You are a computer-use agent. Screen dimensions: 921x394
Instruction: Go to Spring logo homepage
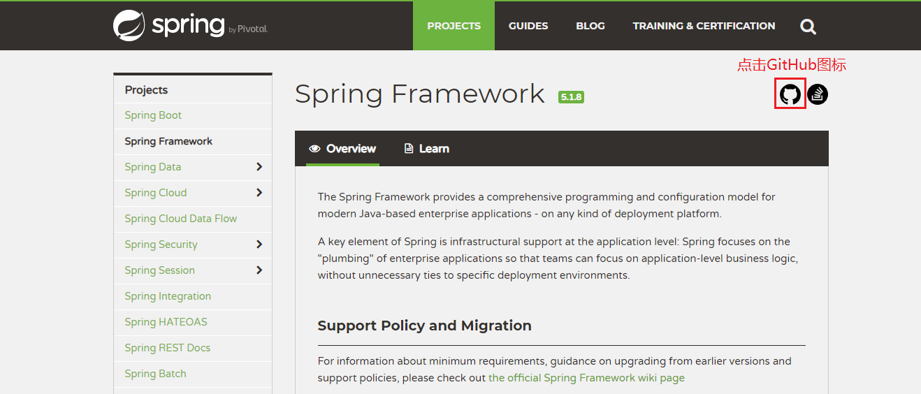point(190,26)
